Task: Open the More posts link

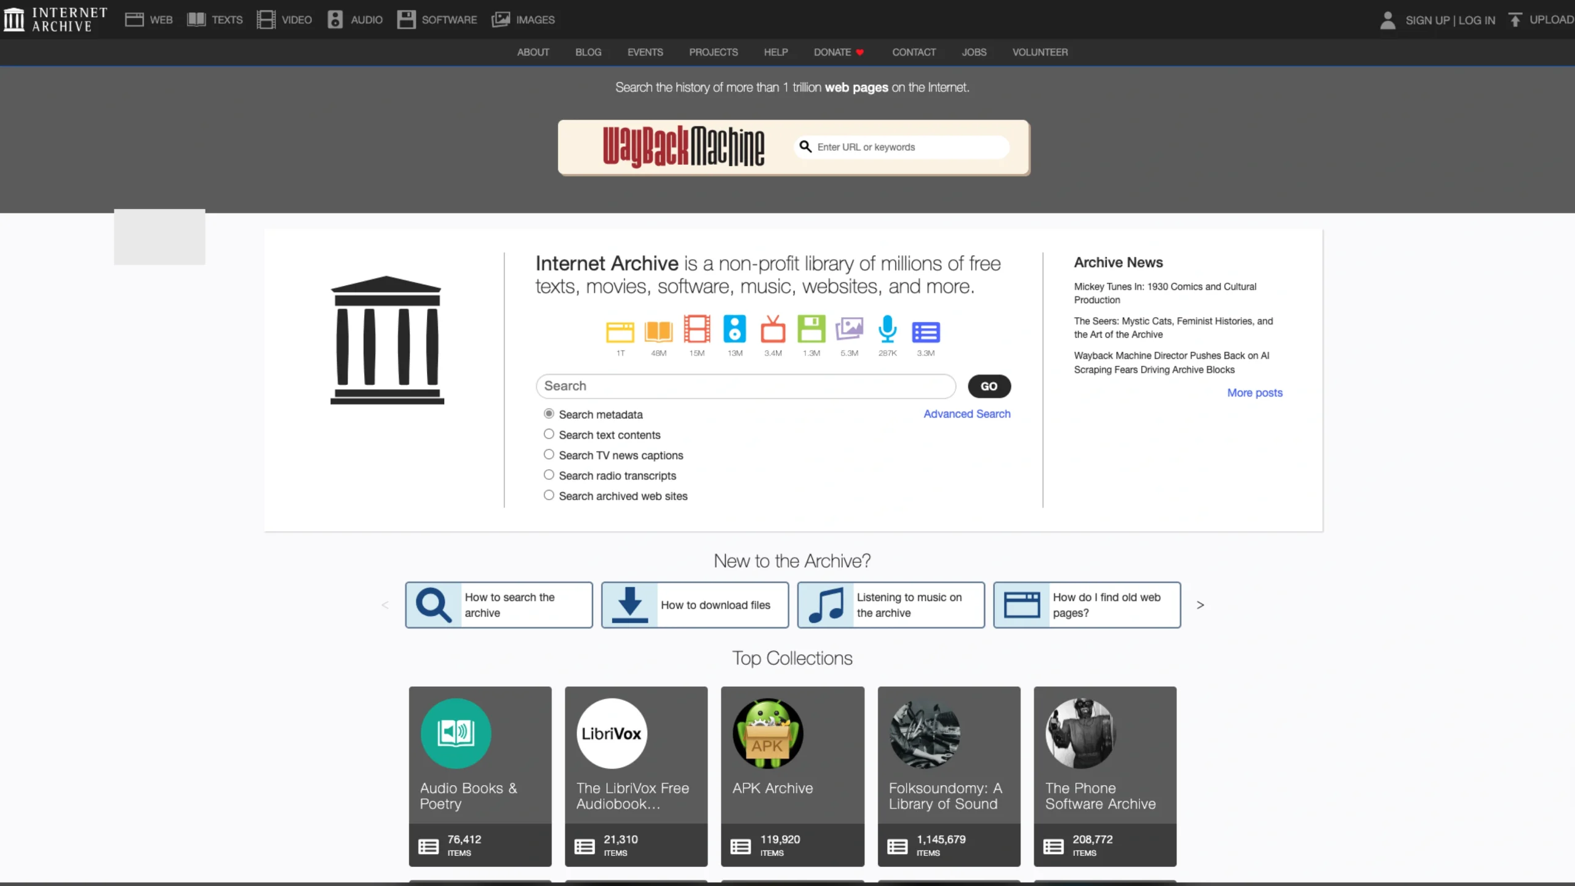Action: 1255,393
